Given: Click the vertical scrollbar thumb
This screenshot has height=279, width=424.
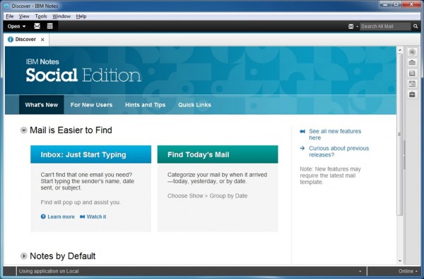Looking at the screenshot, I should (x=400, y=135).
